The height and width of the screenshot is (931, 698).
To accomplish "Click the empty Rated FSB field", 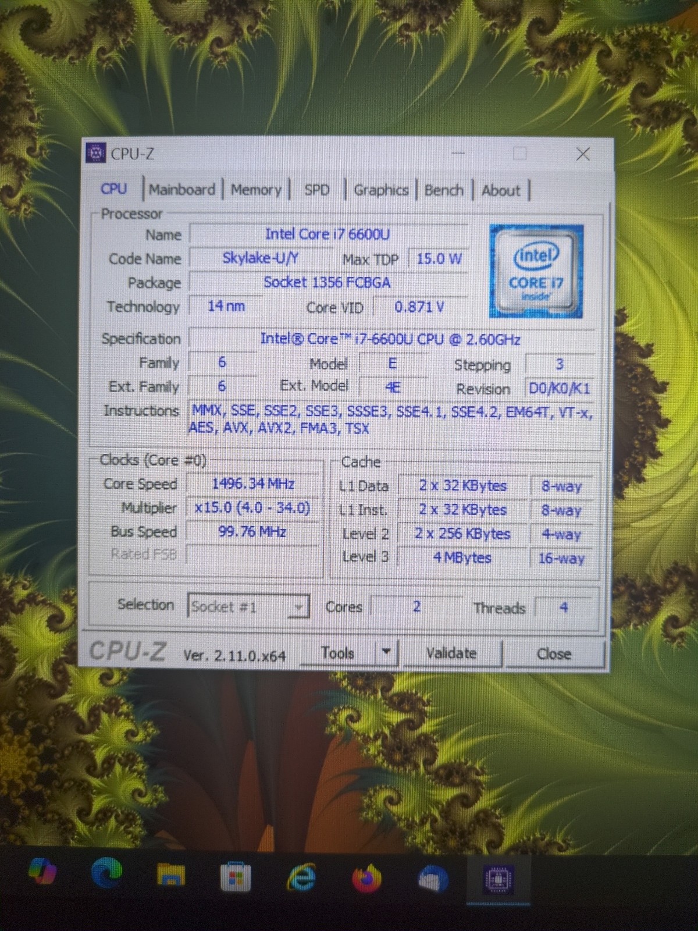I will (253, 555).
